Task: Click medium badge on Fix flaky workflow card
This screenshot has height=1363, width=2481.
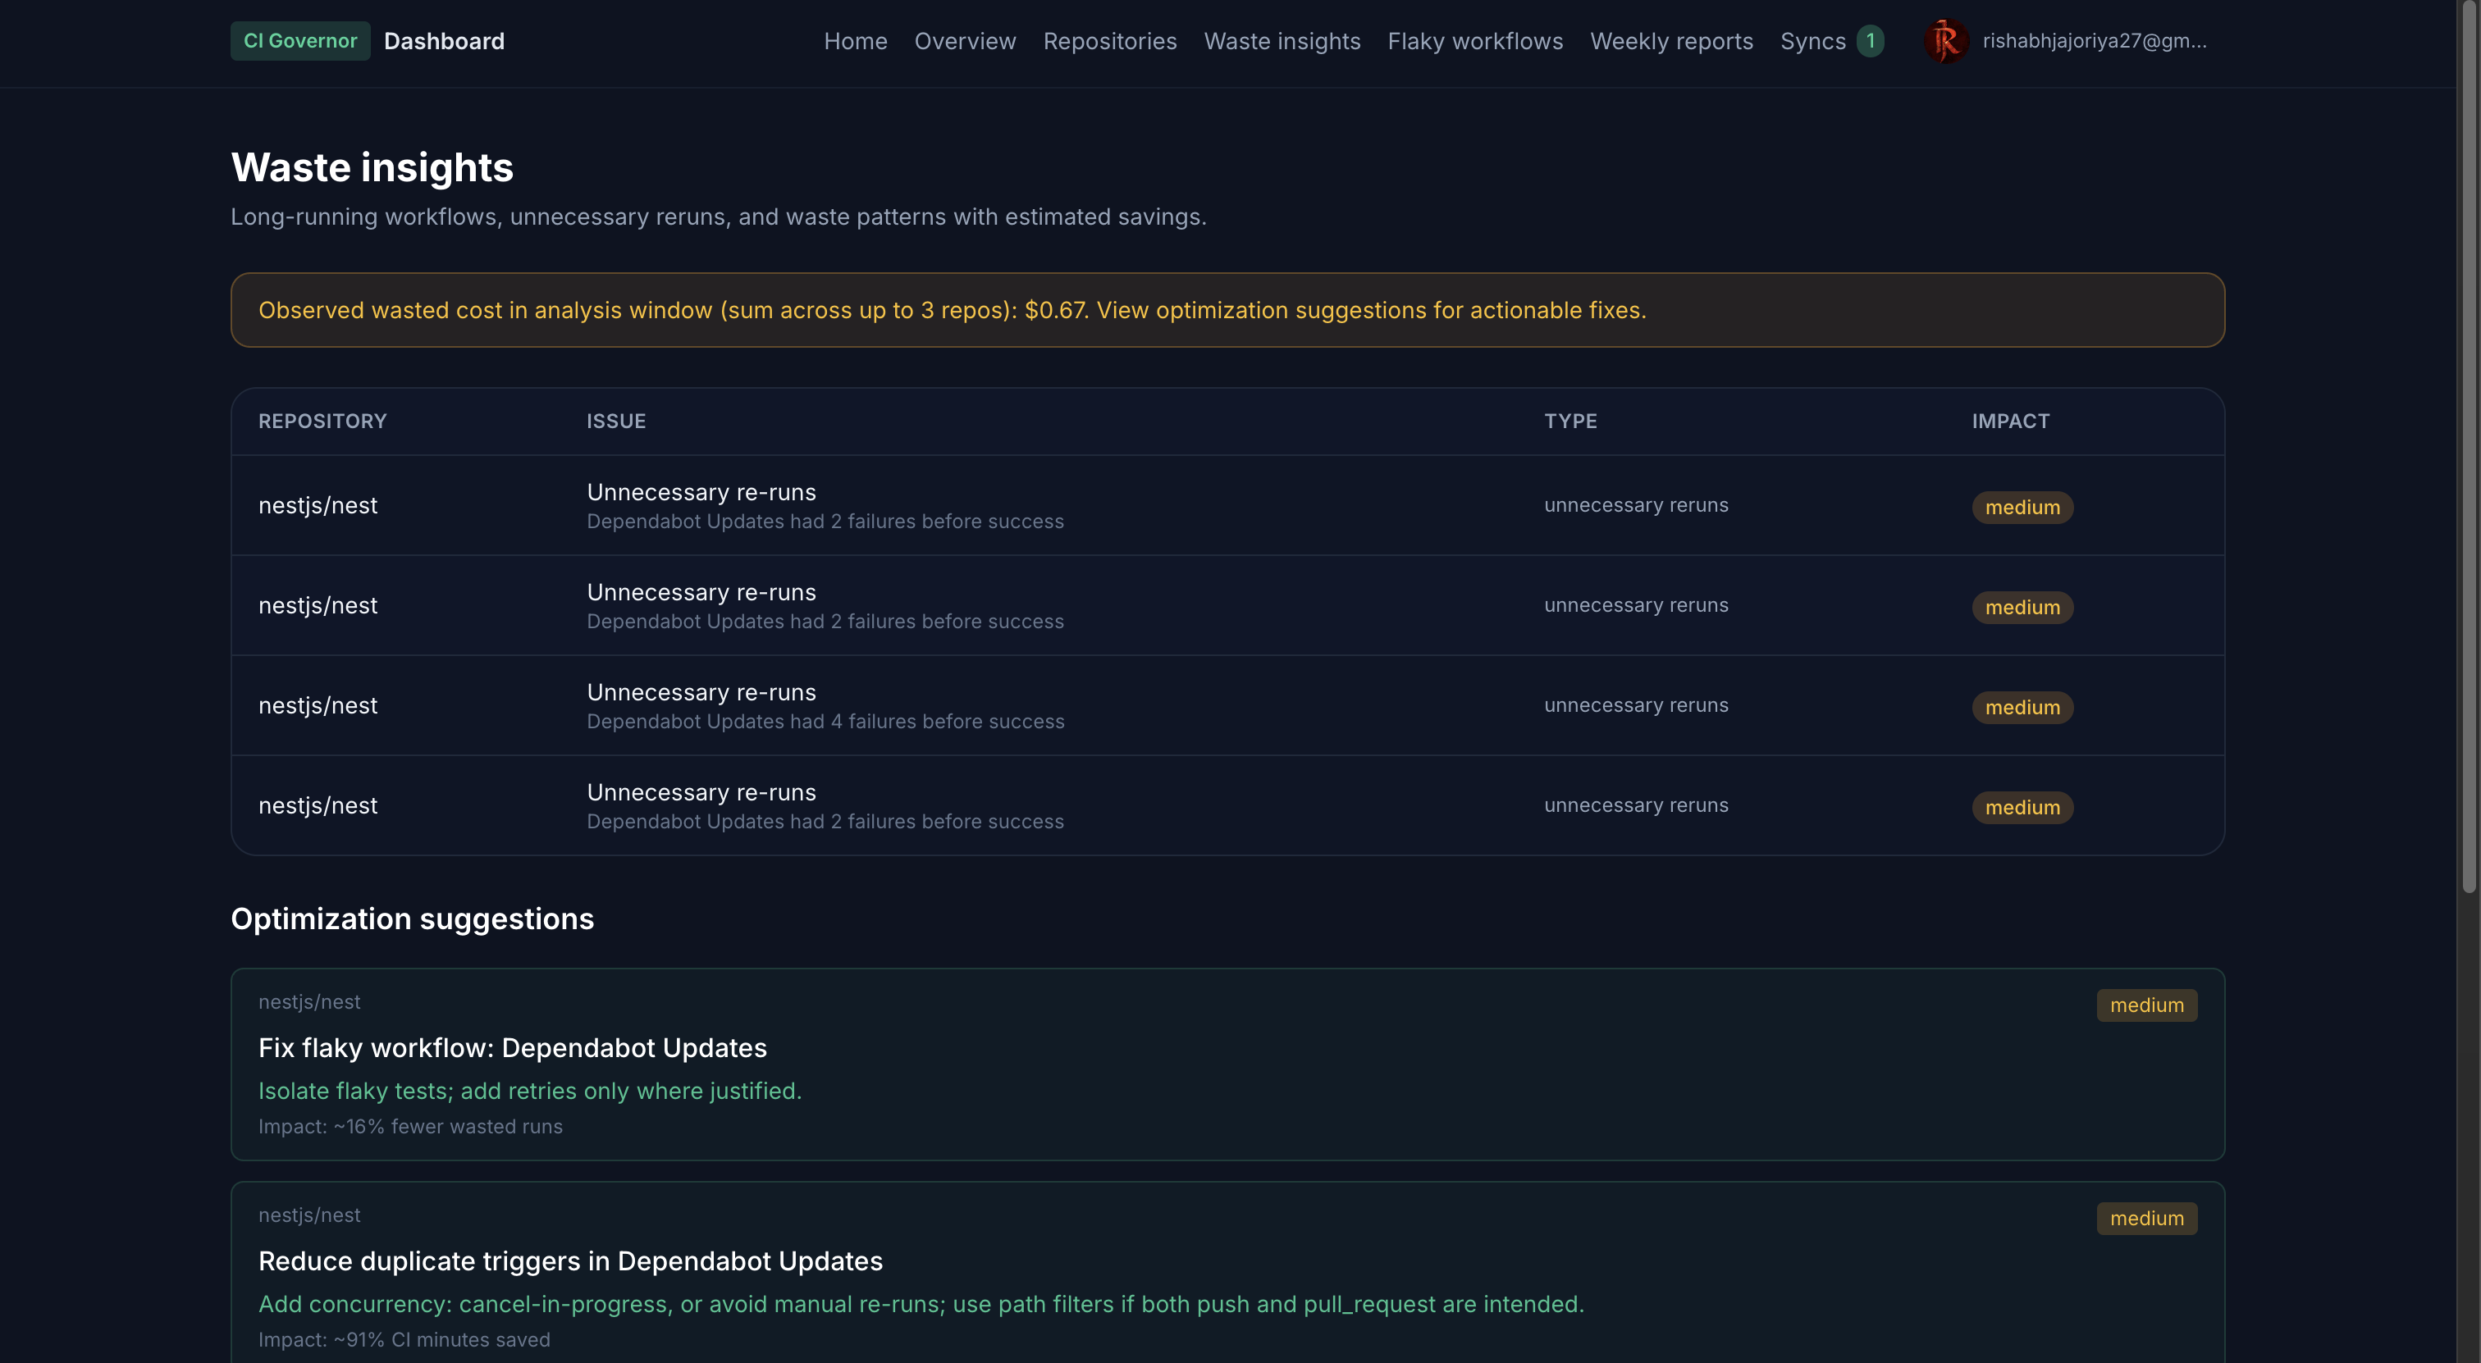Action: (2145, 1005)
